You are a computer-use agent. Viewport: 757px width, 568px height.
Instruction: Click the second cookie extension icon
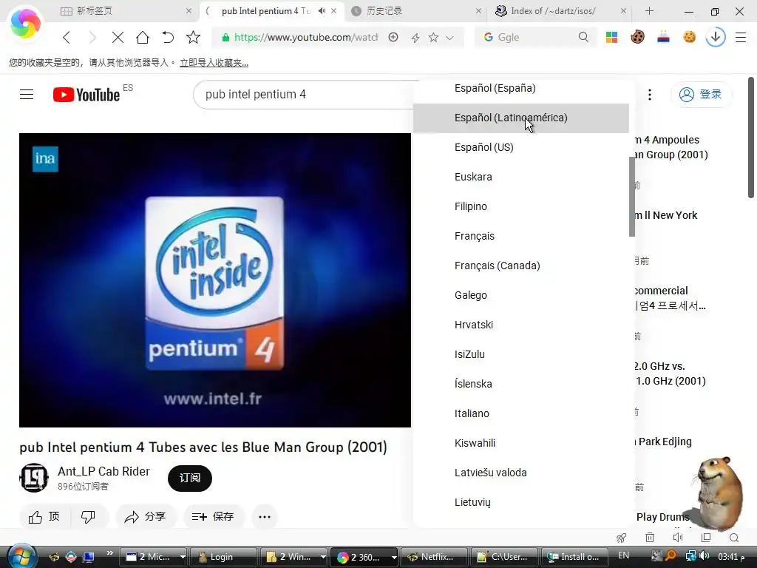click(690, 37)
